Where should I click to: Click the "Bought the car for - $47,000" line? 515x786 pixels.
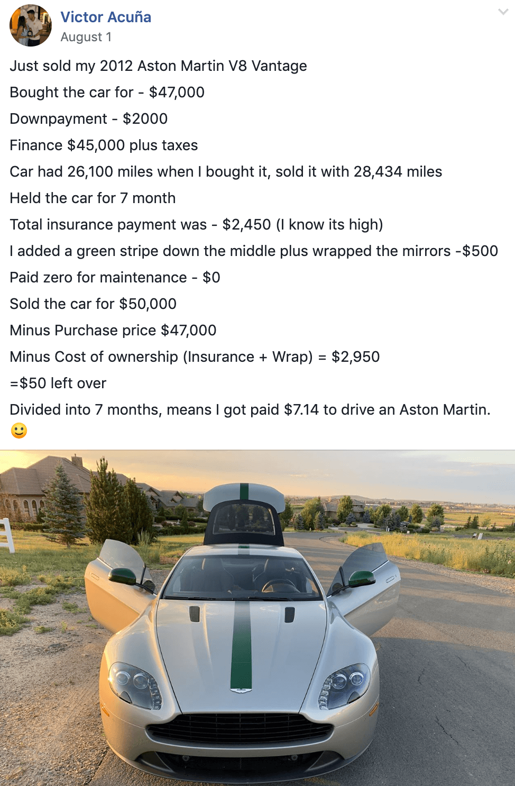(x=107, y=93)
